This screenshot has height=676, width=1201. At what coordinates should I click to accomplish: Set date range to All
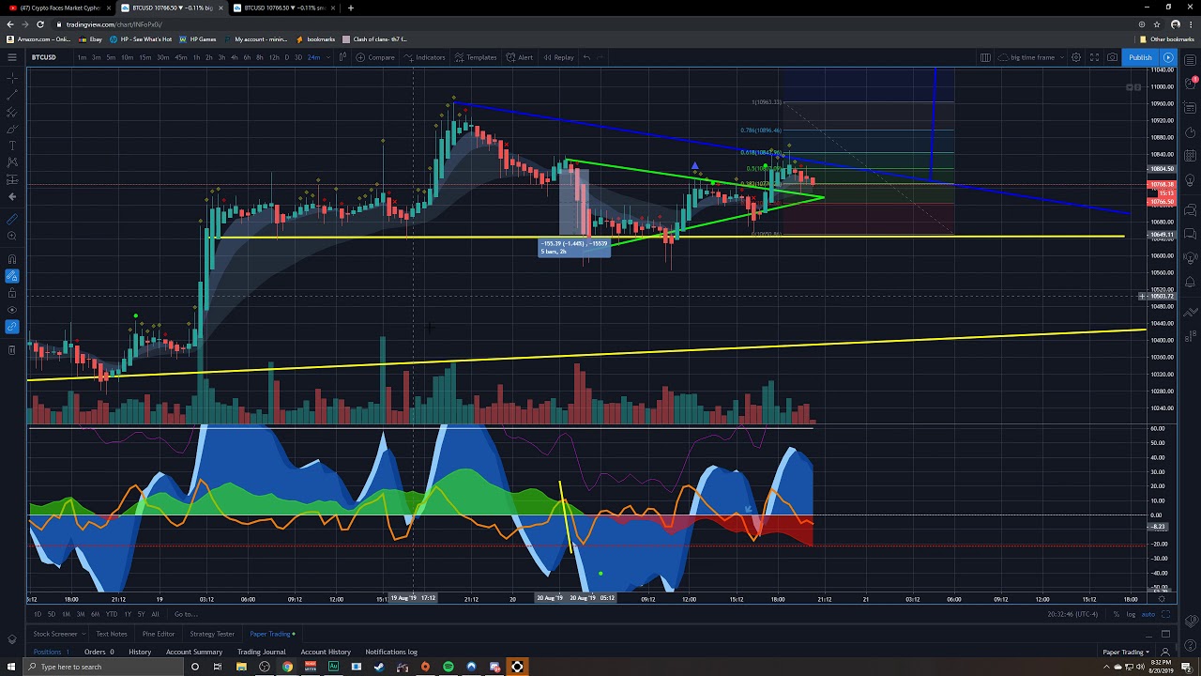click(155, 614)
